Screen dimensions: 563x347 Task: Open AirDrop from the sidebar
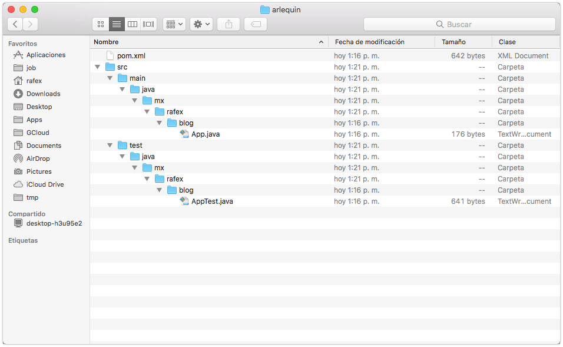tap(38, 158)
